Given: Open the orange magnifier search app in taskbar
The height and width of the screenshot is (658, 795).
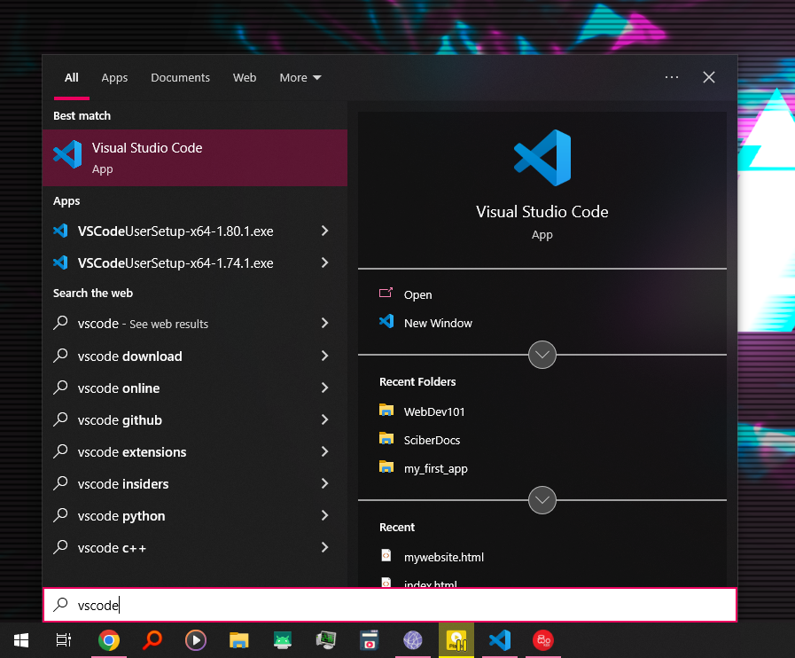Looking at the screenshot, I should point(152,640).
